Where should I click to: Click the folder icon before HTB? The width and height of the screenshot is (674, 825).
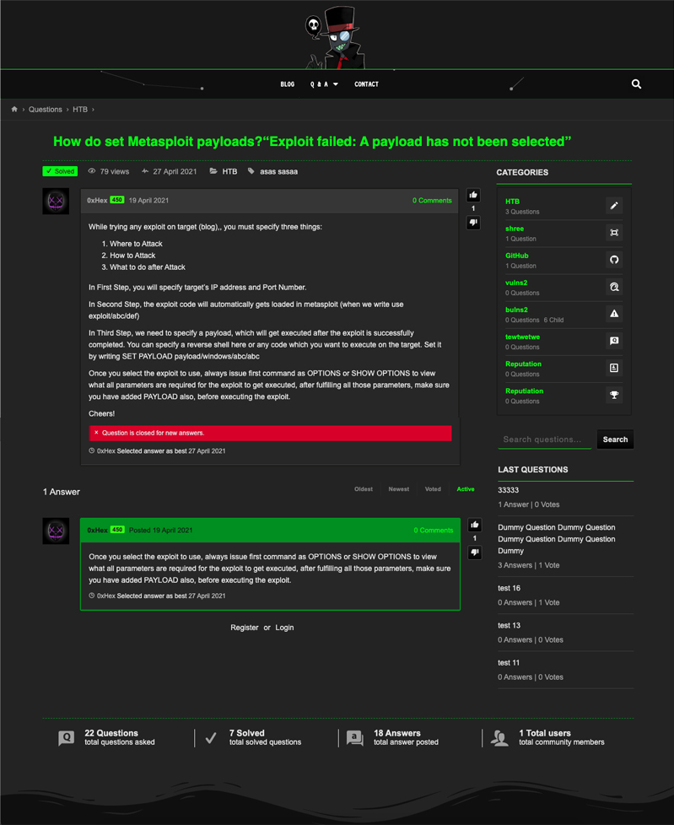tap(213, 171)
